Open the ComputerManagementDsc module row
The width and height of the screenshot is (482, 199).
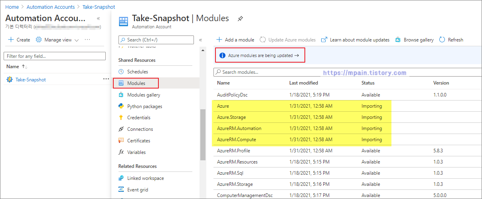347,195
